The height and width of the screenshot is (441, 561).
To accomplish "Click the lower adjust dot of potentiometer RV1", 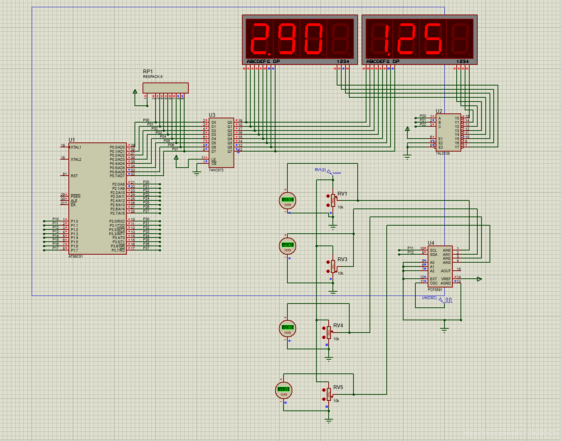I will pos(328,205).
